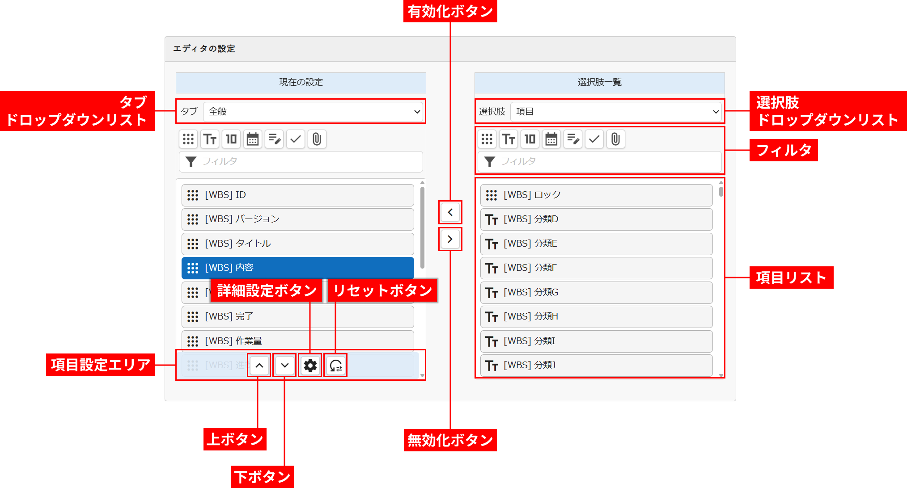
Task: Select the [WBS] 分類J item
Action: tap(597, 365)
